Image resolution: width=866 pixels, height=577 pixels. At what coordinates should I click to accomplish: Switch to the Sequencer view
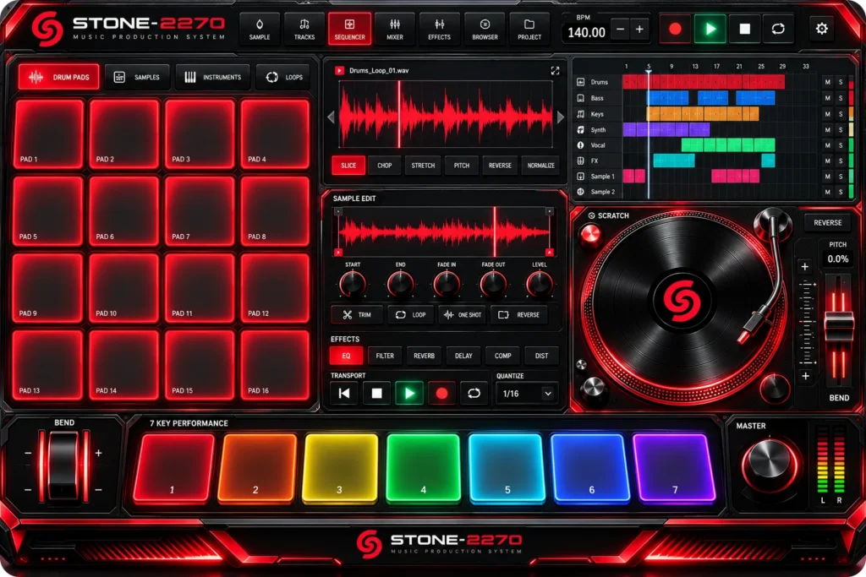pos(349,30)
